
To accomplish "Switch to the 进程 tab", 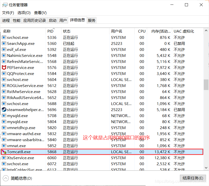I will (6, 20).
